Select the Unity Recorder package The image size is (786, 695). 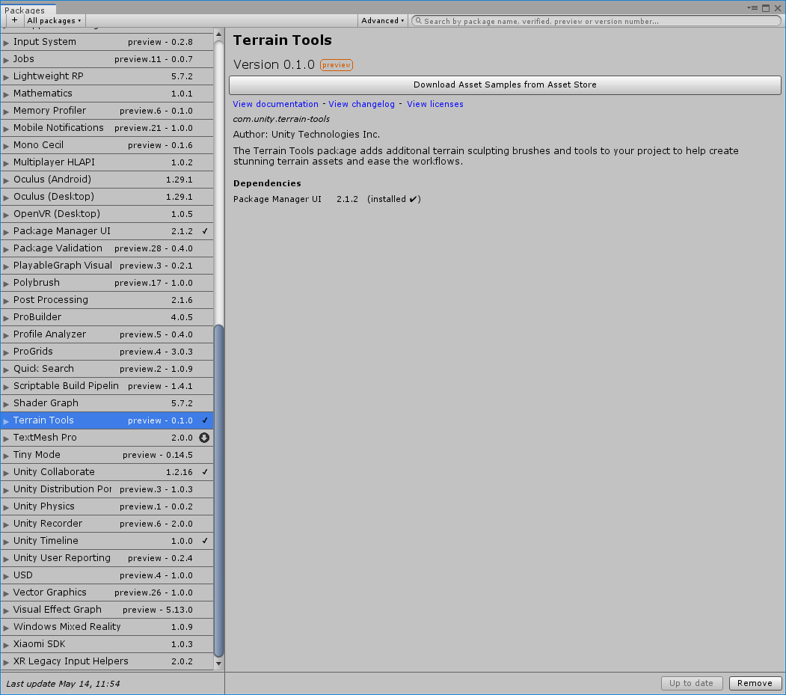pyautogui.click(x=107, y=524)
